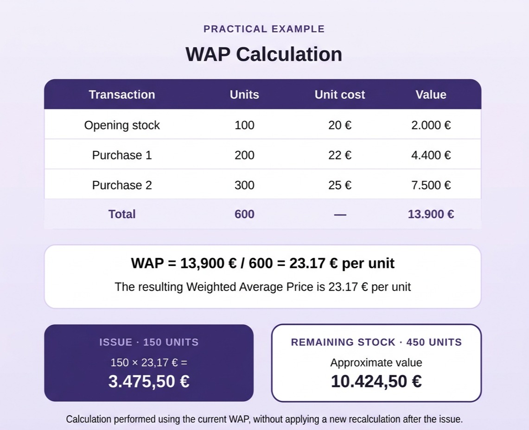Image resolution: width=529 pixels, height=430 pixels.
Task: Click the WAP formula line
Action: 262,263
